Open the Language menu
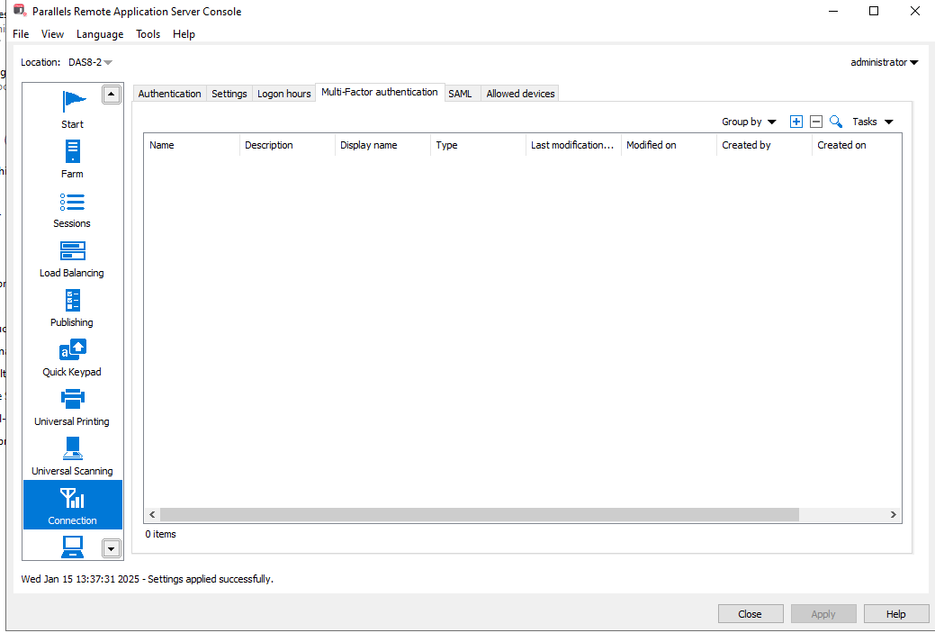 pyautogui.click(x=100, y=34)
